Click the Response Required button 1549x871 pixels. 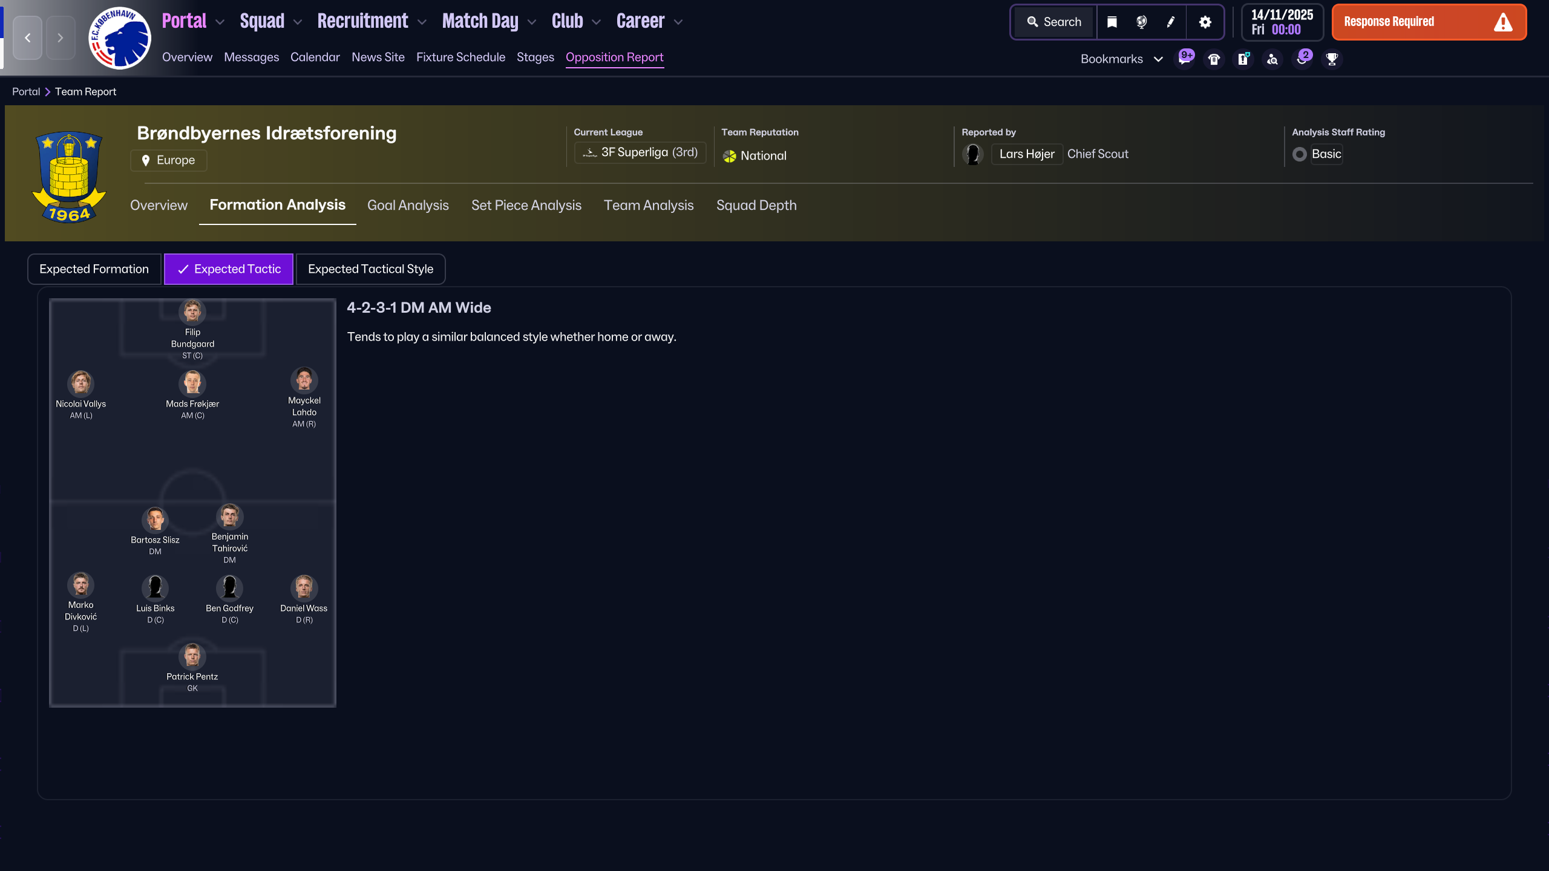1429,22
